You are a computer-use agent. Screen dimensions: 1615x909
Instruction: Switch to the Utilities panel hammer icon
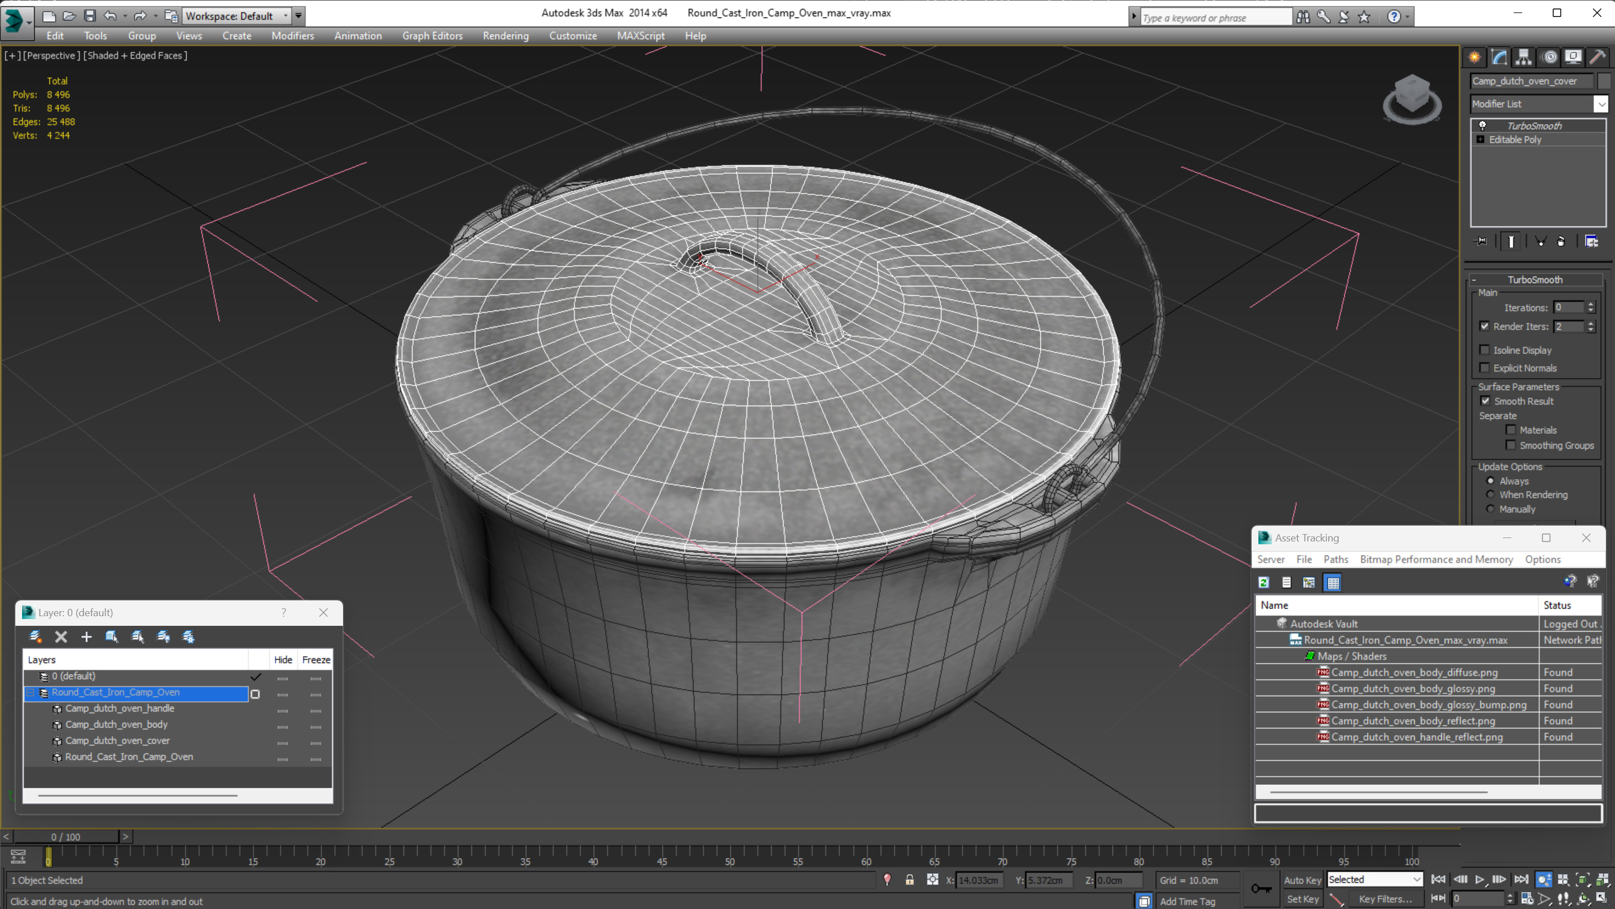[x=1597, y=57]
